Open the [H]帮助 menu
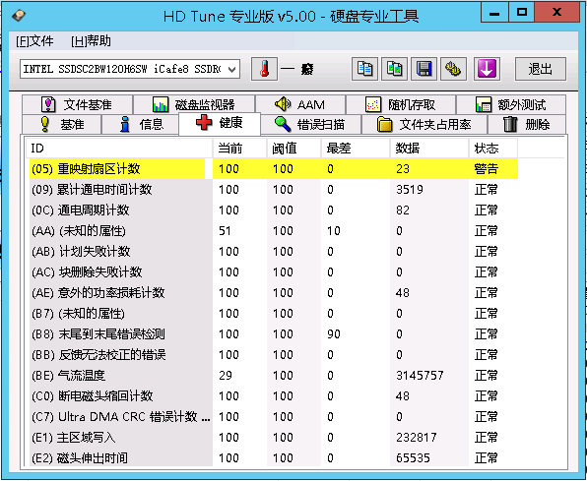 (x=91, y=40)
